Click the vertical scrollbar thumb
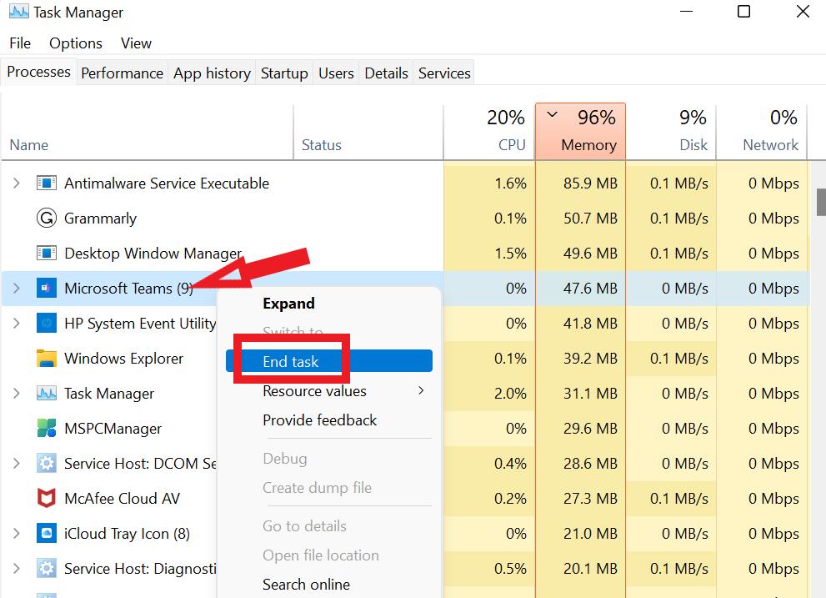The height and width of the screenshot is (598, 826). 821,203
